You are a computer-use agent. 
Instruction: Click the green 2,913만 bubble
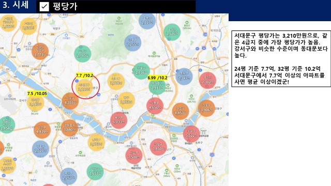(157, 86)
